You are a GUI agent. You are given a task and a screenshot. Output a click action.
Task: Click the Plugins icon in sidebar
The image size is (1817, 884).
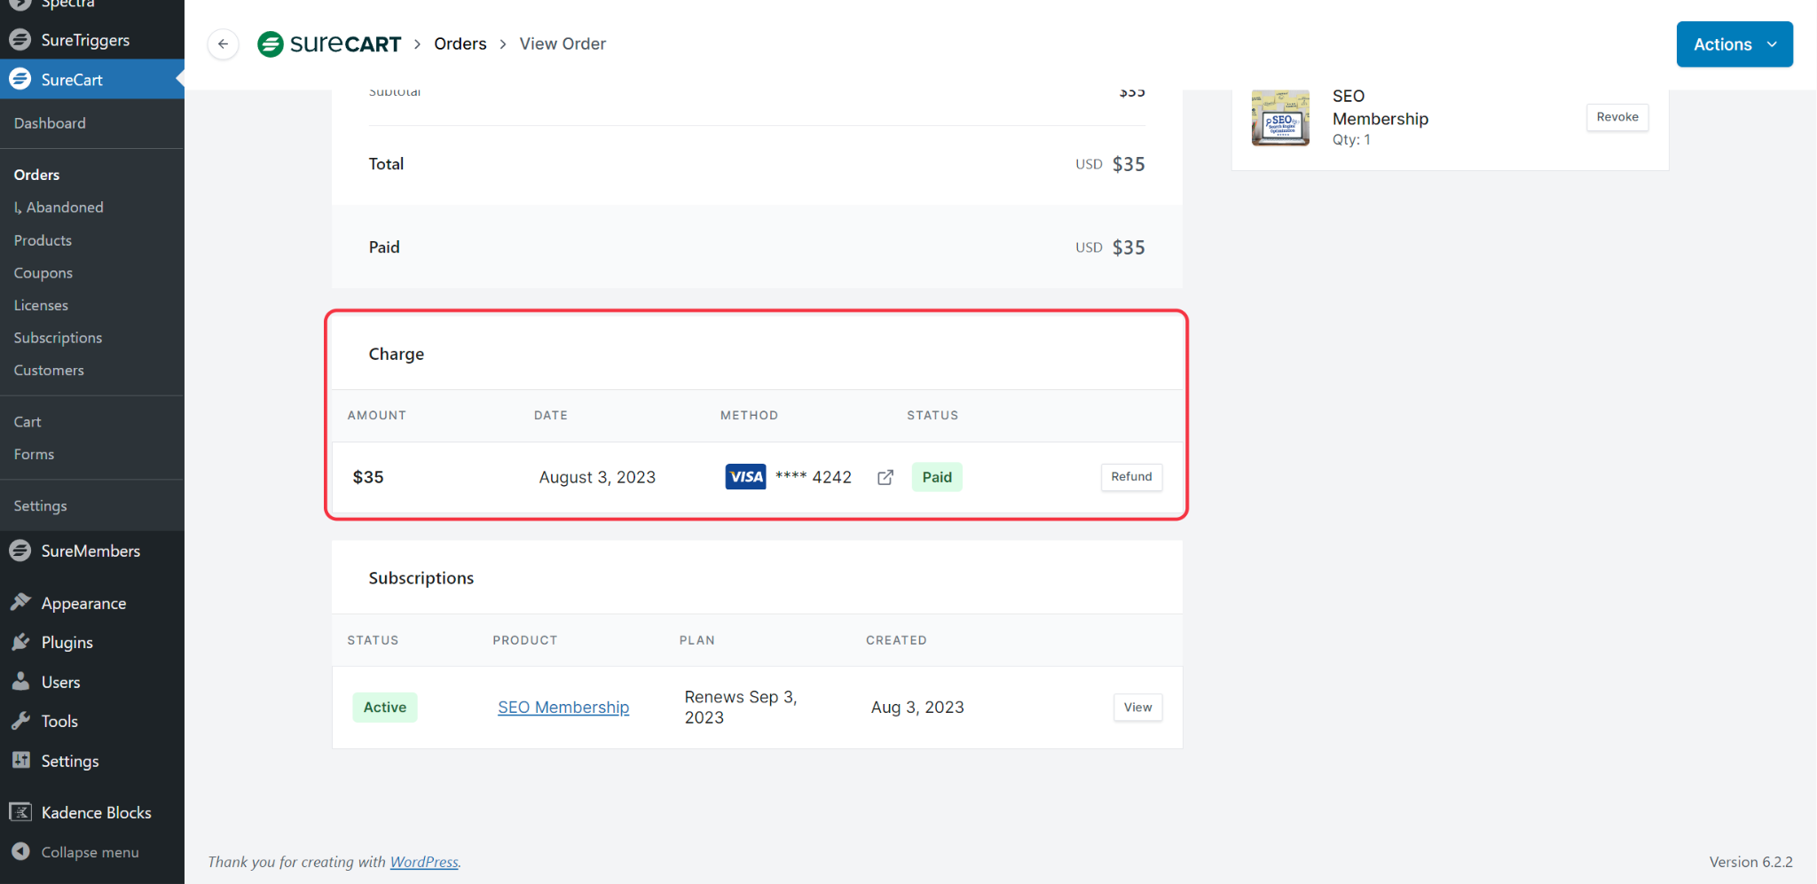click(20, 643)
